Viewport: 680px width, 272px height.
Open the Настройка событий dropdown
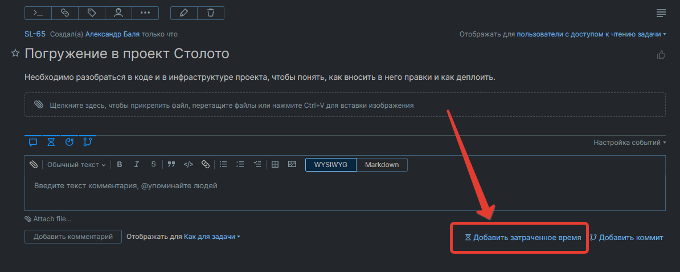pos(630,143)
